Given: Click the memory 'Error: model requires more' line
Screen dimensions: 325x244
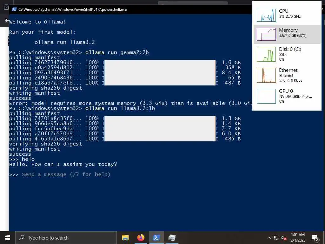Looking at the screenshot, I should click(x=130, y=103).
